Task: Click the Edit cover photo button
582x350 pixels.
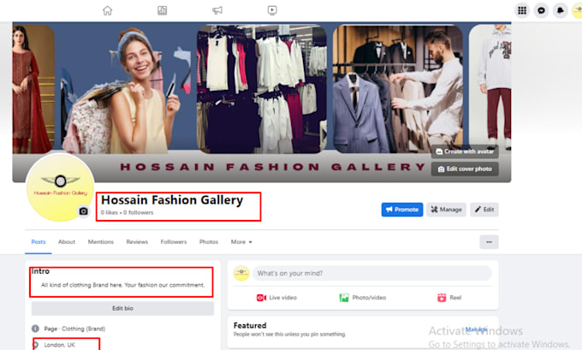Action: point(465,169)
